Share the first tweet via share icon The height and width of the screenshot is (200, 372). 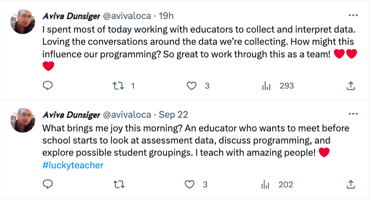pos(350,86)
